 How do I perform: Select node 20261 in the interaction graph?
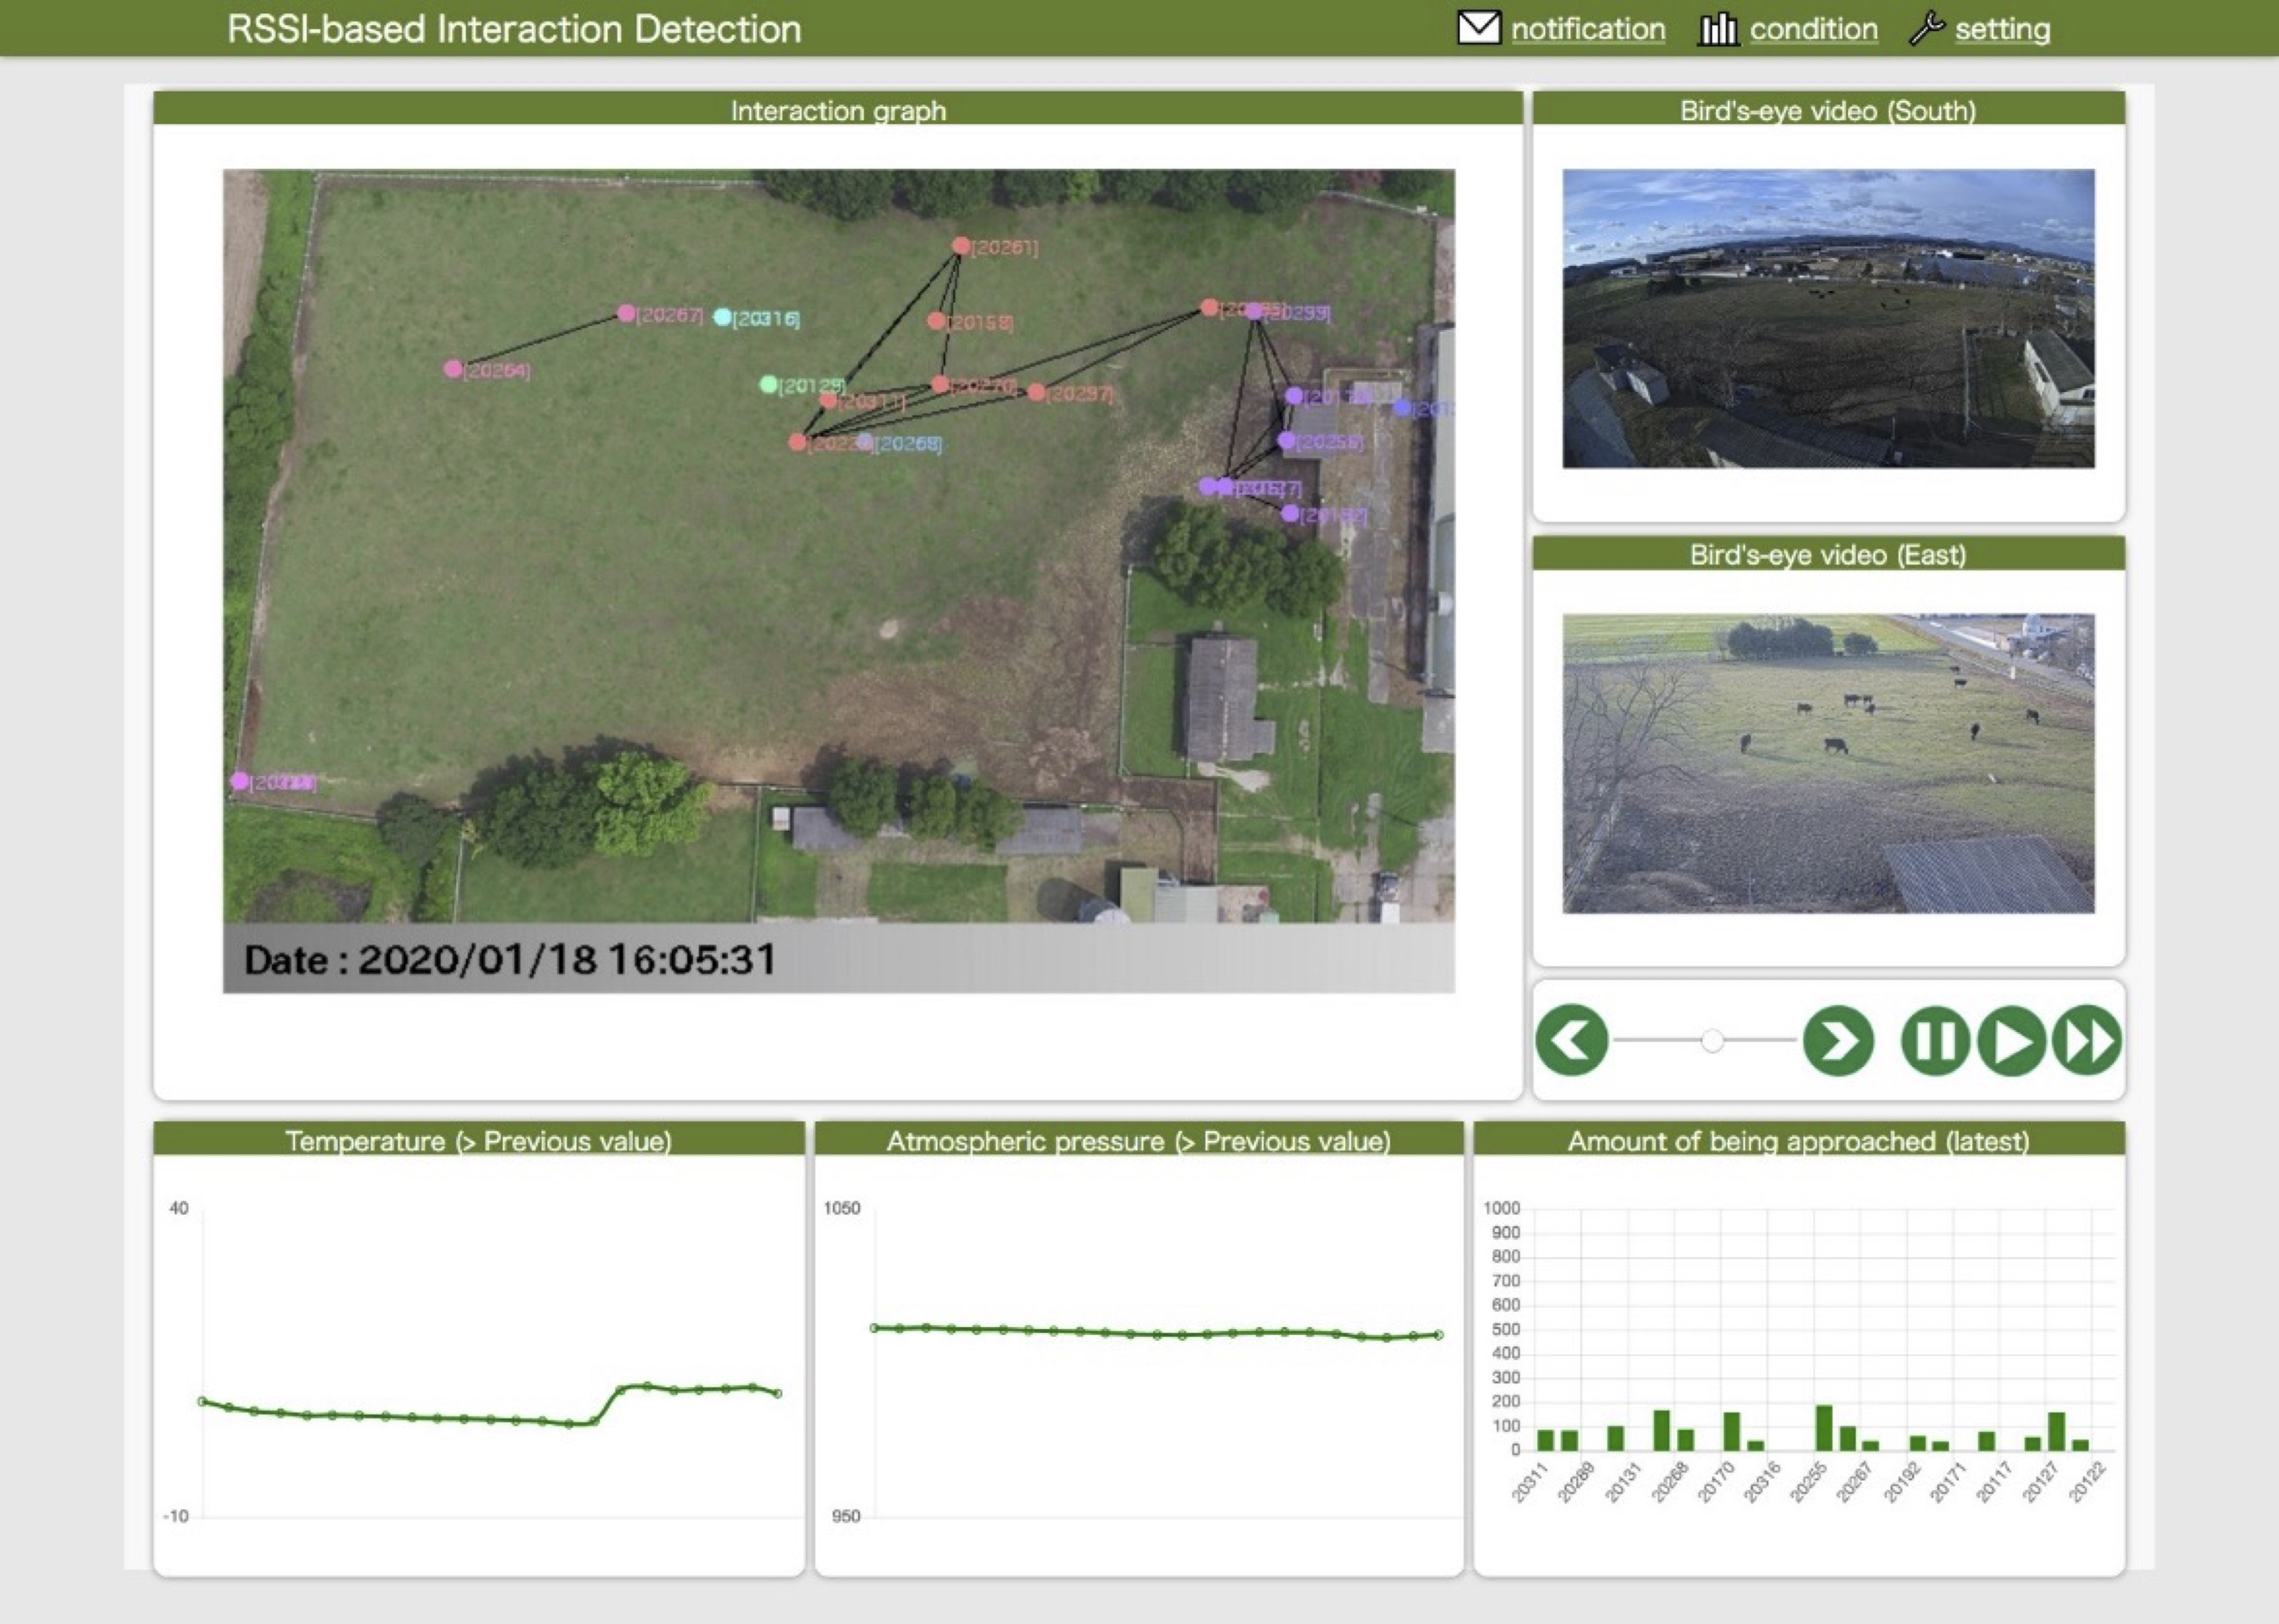(x=961, y=245)
